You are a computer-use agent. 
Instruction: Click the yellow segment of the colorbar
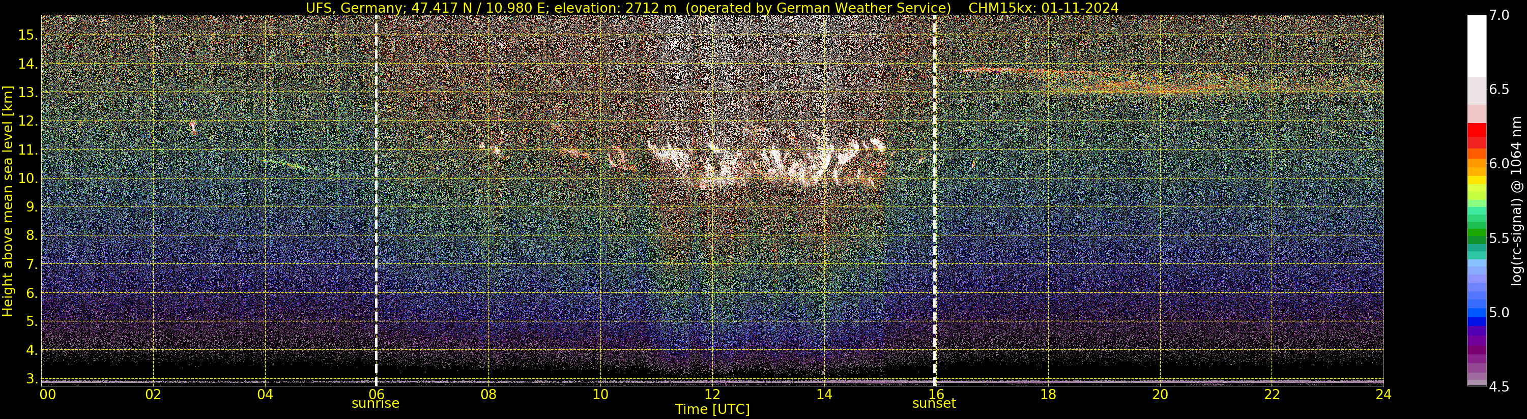point(1477,181)
